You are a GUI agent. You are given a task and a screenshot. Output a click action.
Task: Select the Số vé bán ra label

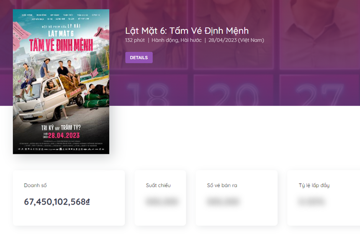coord(222,185)
